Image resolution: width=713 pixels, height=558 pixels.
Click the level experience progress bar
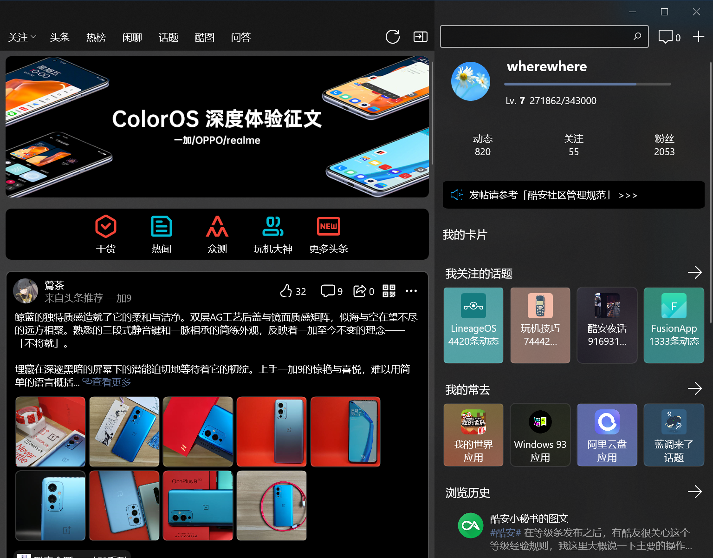coord(588,84)
